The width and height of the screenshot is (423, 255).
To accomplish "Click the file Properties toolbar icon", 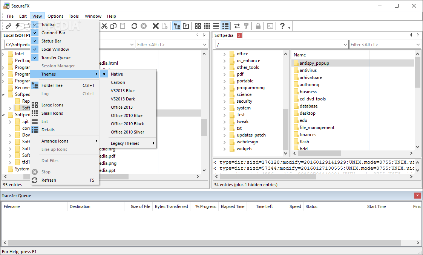I will (x=164, y=26).
